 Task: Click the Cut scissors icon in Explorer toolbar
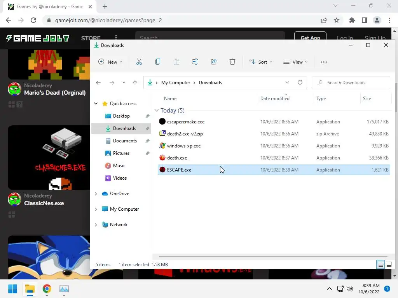pyautogui.click(x=139, y=62)
